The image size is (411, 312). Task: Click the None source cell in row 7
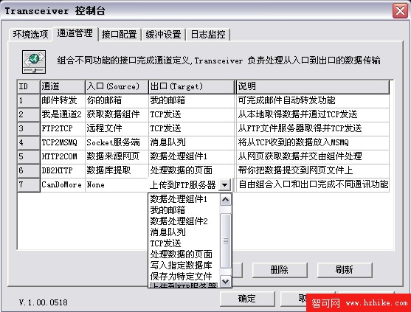(117, 185)
